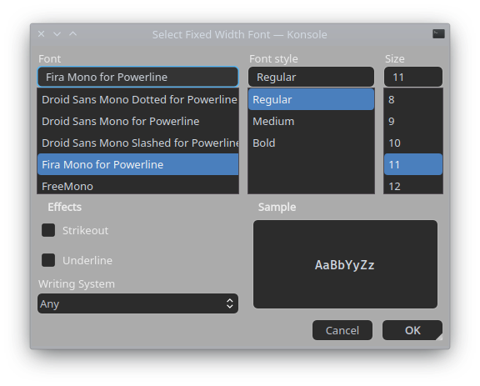Screen dimensions: 480x386
Task: Focus the Size input field
Action: 413,77
